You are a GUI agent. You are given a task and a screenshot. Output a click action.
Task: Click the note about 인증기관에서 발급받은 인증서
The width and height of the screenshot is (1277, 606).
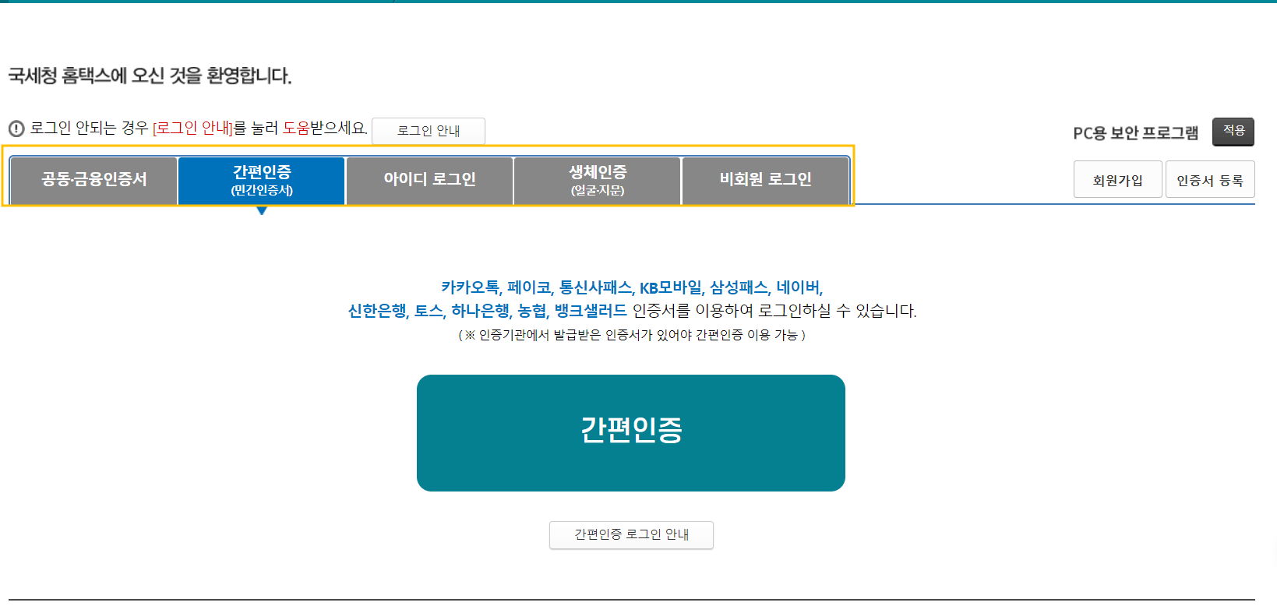632,335
